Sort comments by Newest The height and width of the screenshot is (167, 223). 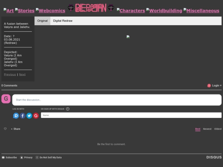(207, 129)
